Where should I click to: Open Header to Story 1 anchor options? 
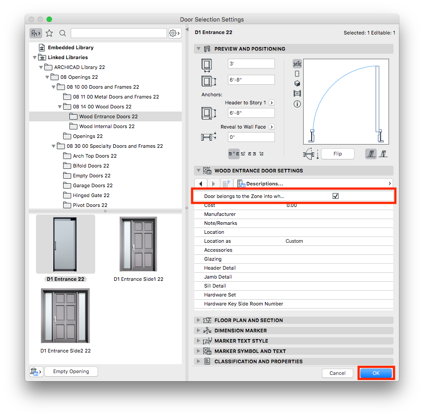tap(272, 103)
